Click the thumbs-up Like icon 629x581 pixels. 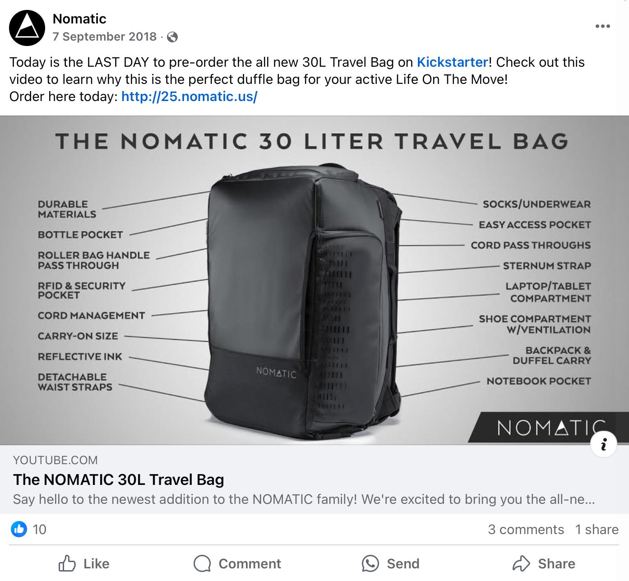point(67,563)
